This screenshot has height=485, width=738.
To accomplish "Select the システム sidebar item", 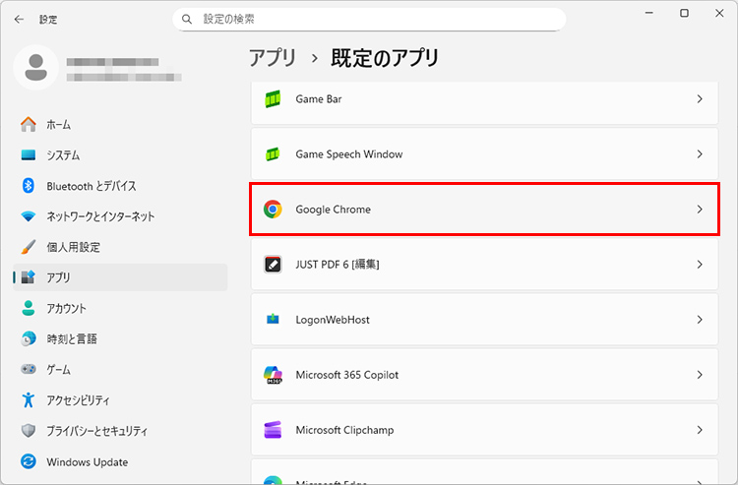I will click(63, 155).
